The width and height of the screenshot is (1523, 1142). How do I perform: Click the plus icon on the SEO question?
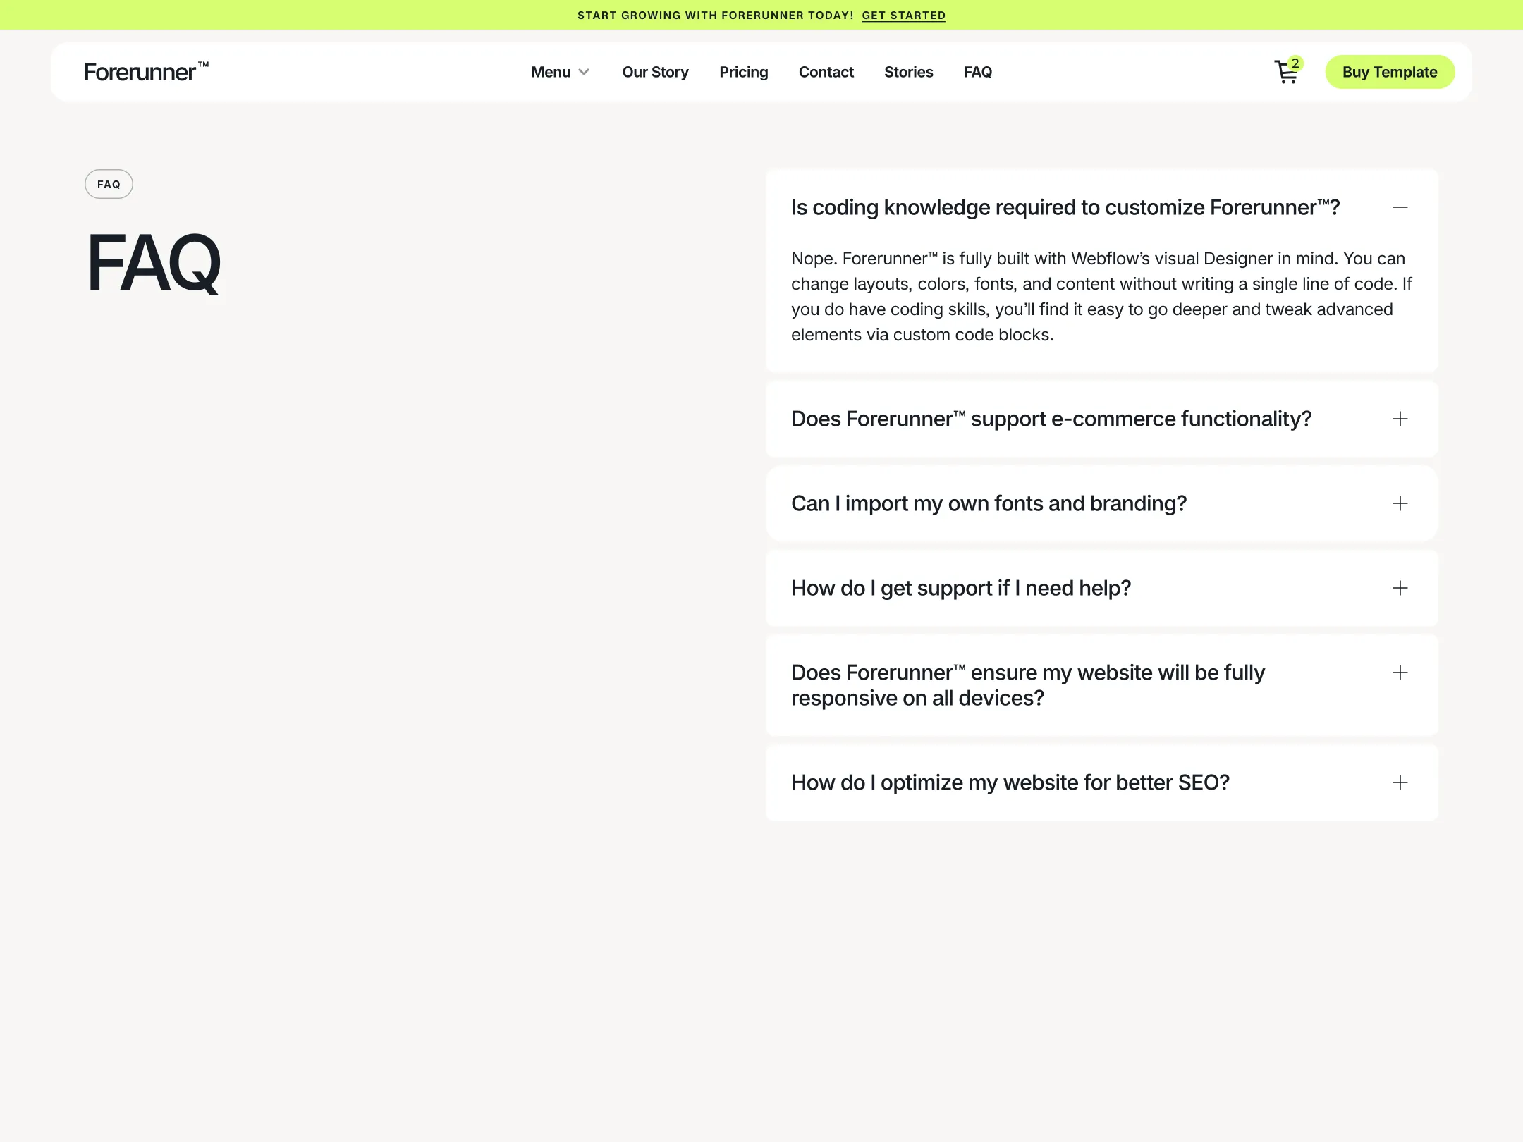pyautogui.click(x=1400, y=782)
